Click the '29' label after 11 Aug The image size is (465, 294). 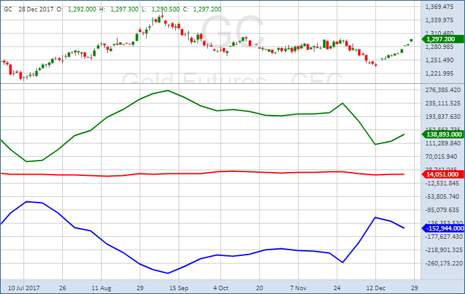(140, 288)
